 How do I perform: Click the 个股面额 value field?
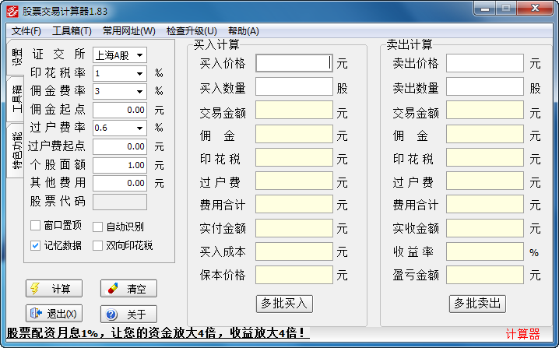click(x=120, y=165)
